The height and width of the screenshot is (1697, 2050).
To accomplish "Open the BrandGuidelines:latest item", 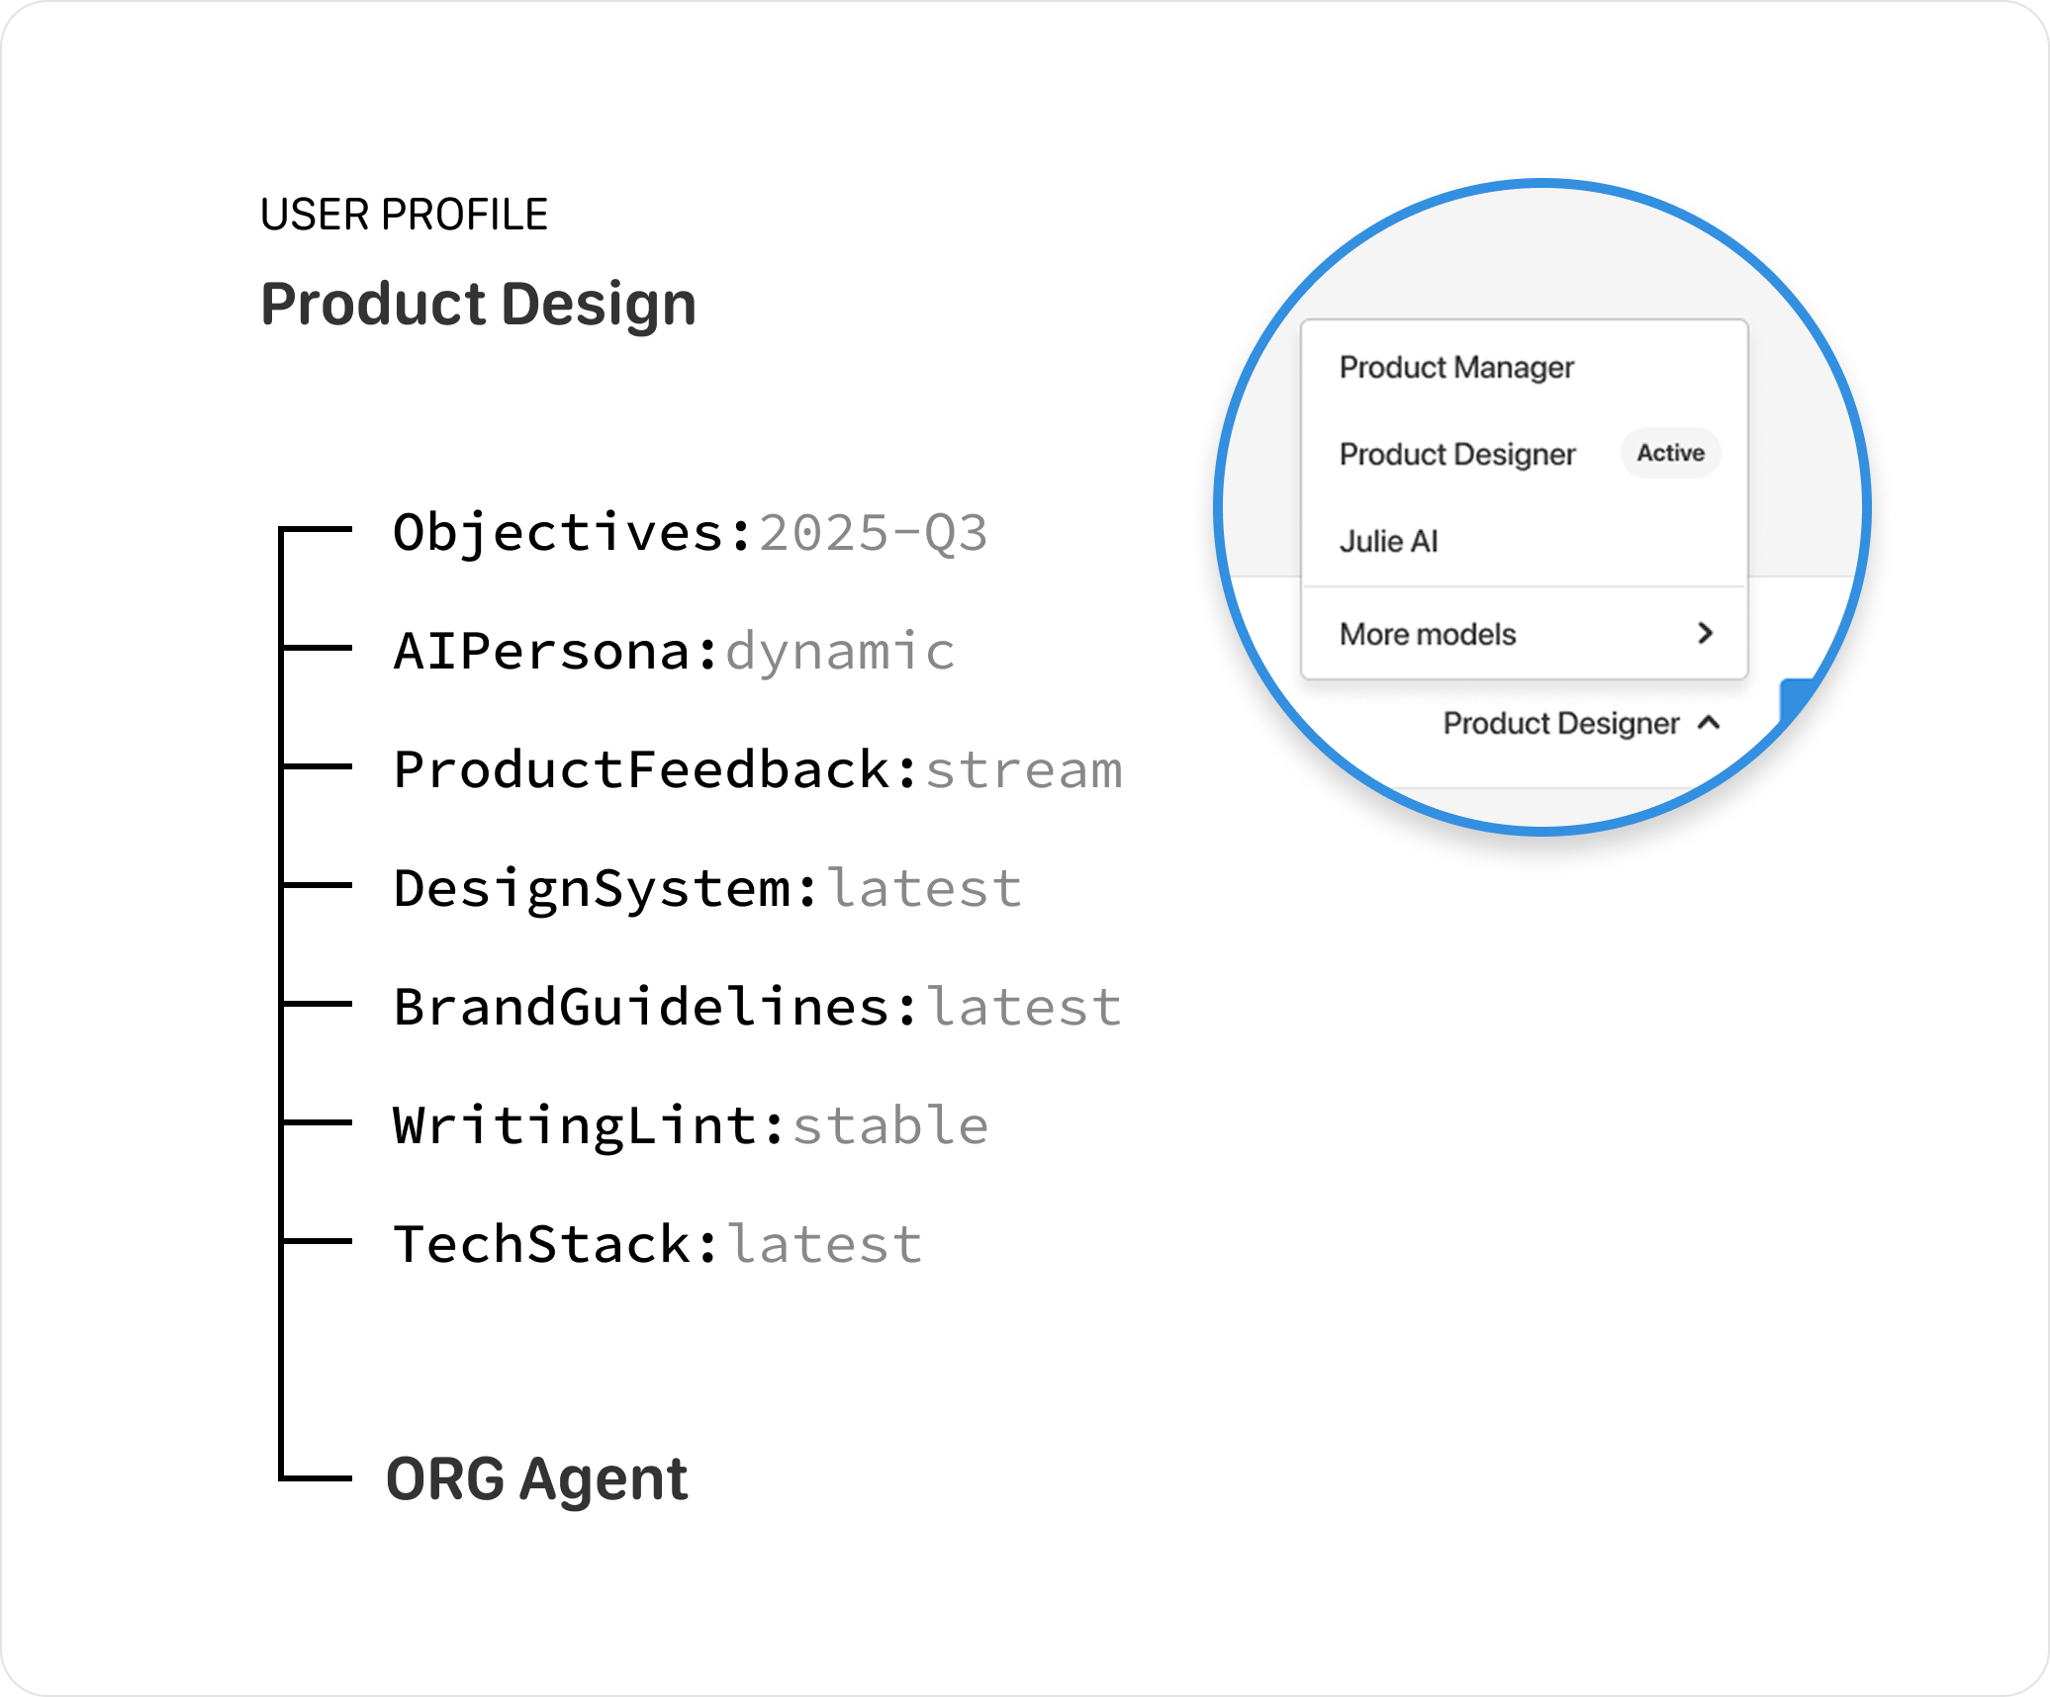I will pos(758,1008).
